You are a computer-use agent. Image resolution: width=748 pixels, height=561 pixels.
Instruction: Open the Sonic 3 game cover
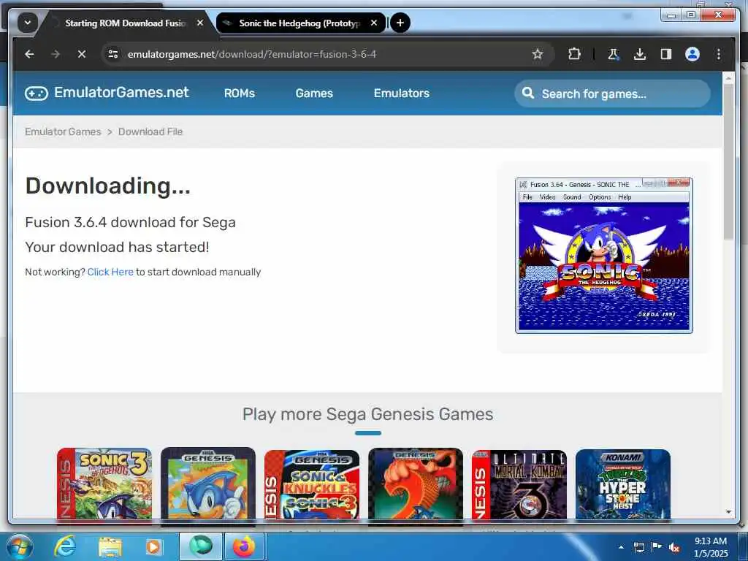click(104, 484)
